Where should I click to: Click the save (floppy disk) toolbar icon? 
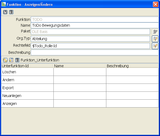[5, 12]
